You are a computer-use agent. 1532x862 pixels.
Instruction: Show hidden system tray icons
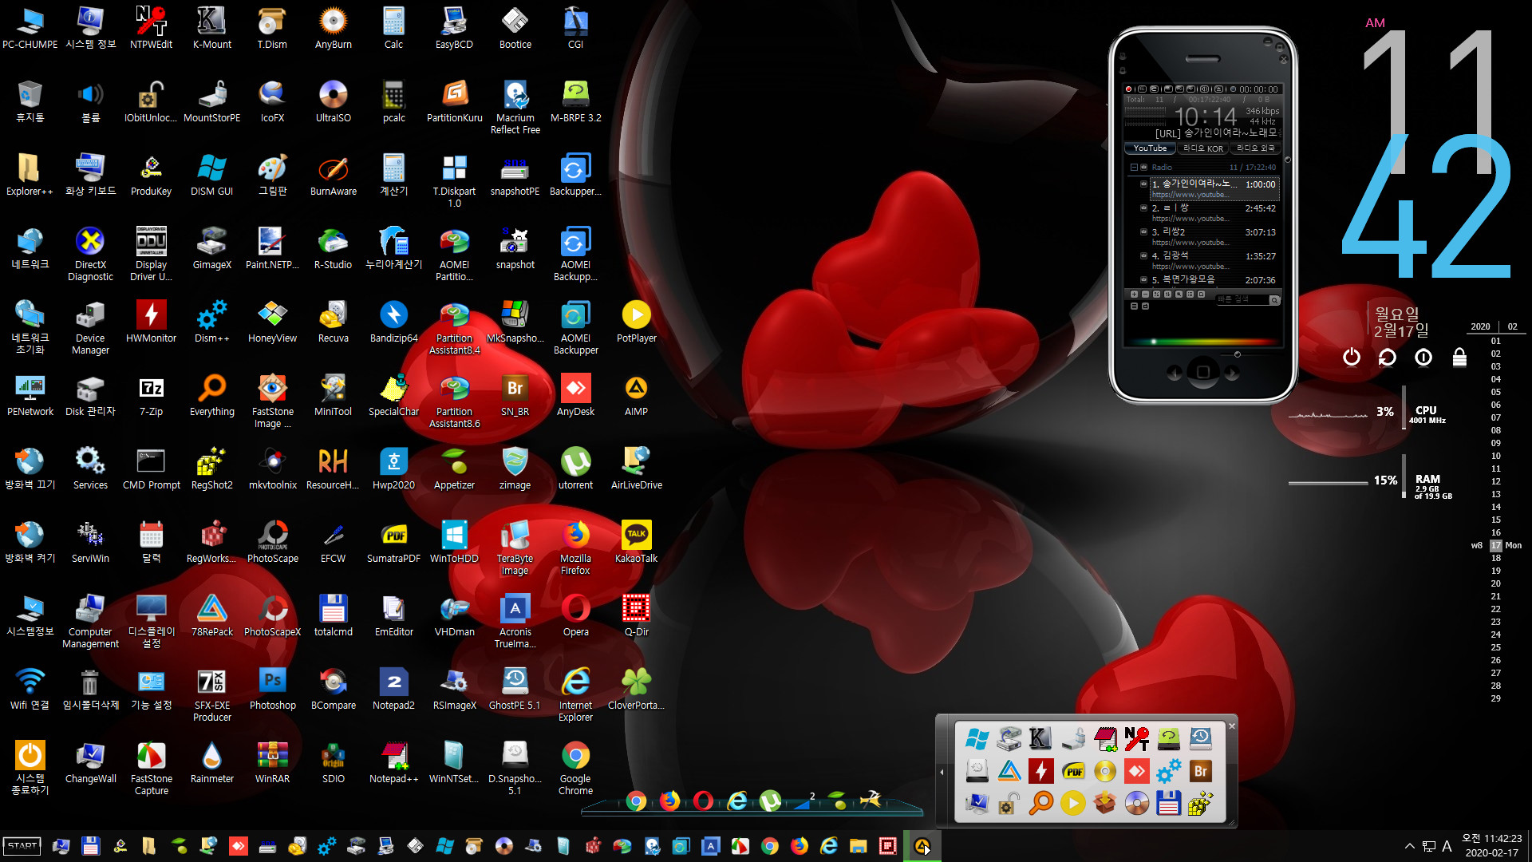pyautogui.click(x=1409, y=846)
